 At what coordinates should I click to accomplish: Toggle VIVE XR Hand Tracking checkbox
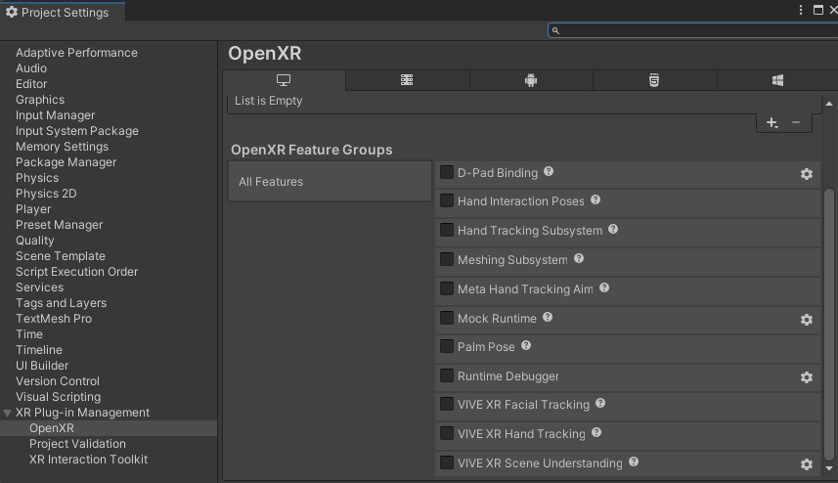tap(447, 433)
